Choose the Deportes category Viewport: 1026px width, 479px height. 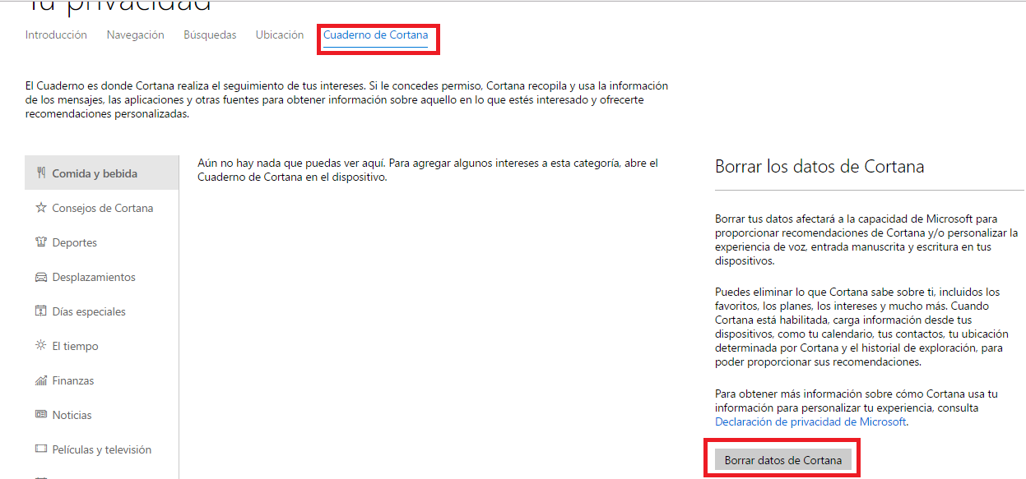pos(102,242)
